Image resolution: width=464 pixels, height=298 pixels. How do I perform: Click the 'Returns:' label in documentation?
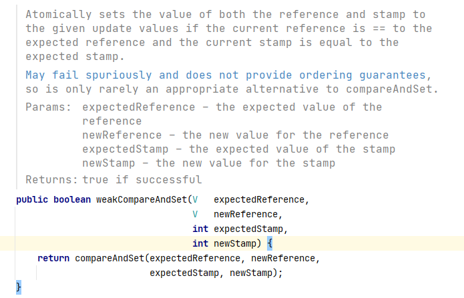pyautogui.click(x=52, y=179)
